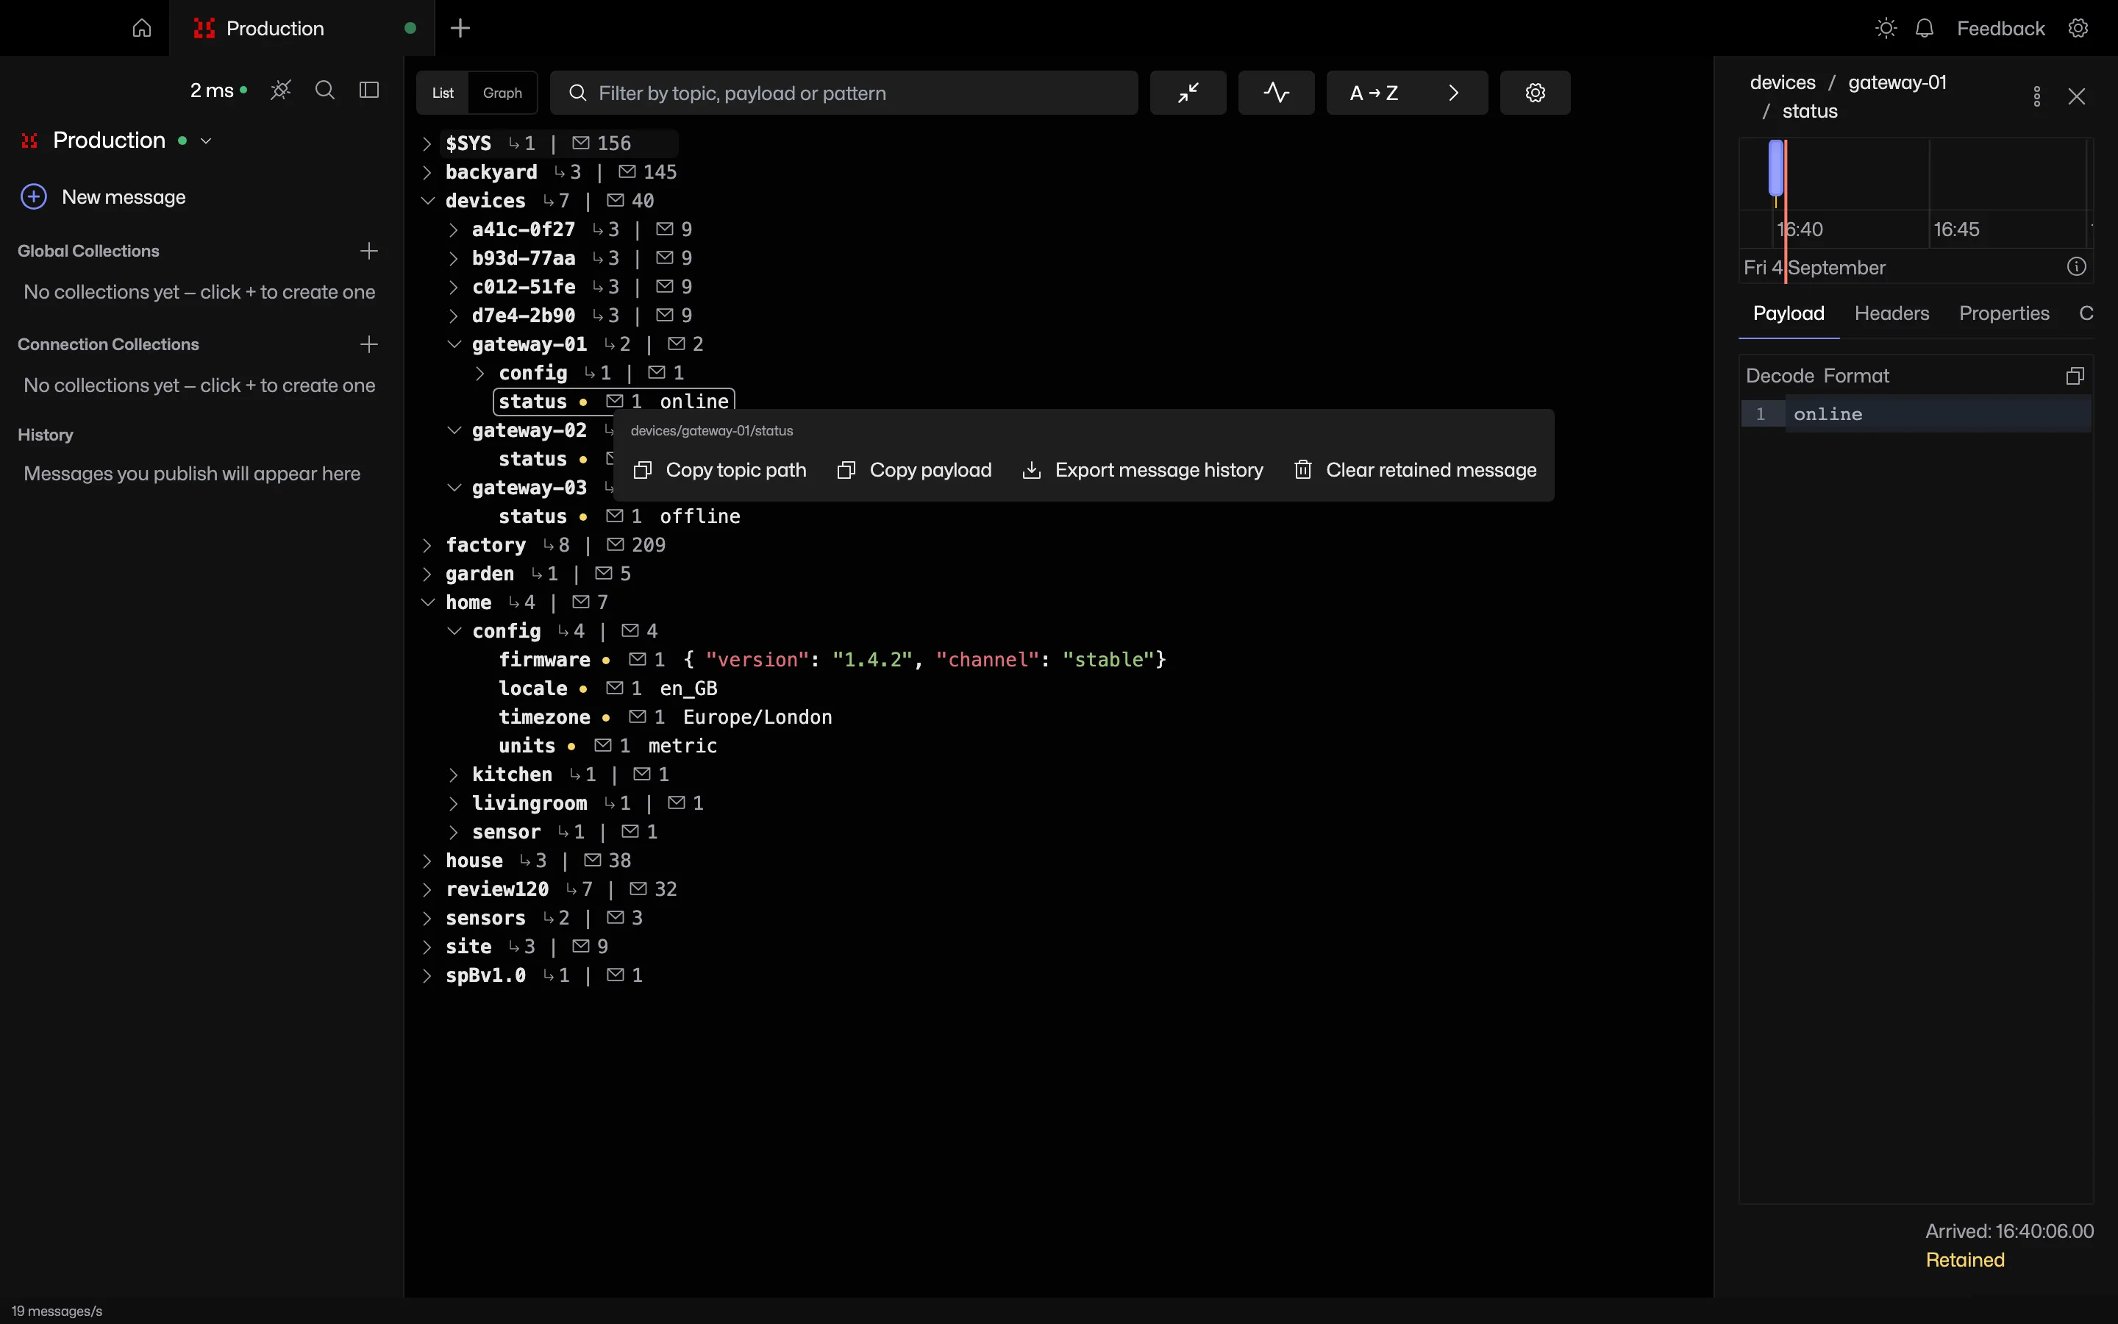Choose Copy payload
2118x1324 pixels.
(x=913, y=470)
